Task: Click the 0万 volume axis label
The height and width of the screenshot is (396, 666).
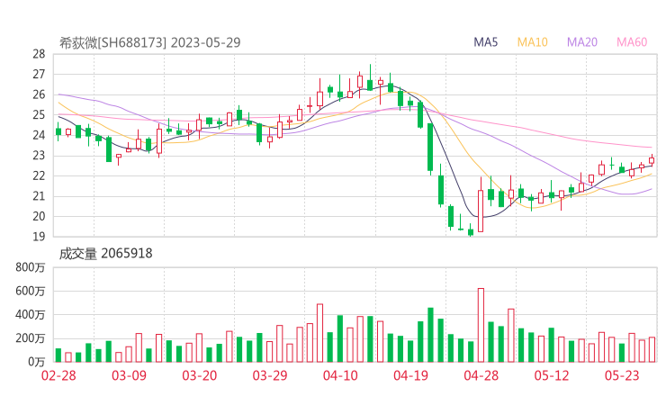Action: (37, 362)
